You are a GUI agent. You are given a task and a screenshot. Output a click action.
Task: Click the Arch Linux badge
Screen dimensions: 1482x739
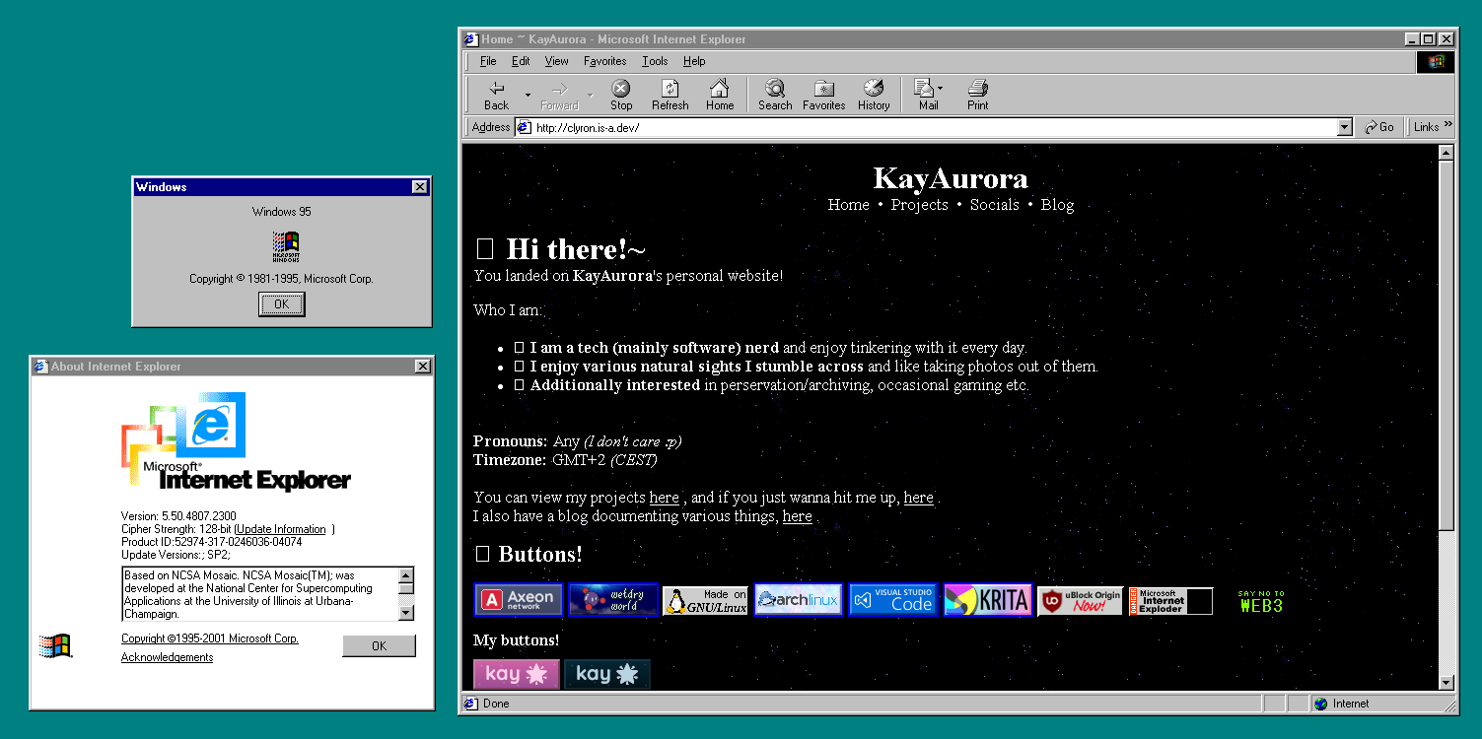click(798, 600)
